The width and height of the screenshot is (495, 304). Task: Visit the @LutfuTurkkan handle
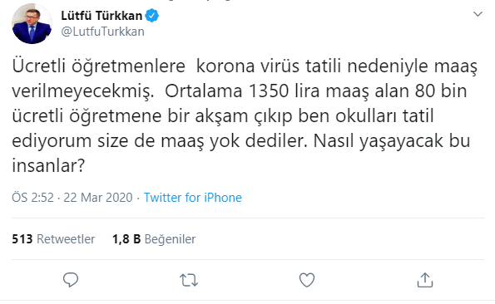pos(102,32)
